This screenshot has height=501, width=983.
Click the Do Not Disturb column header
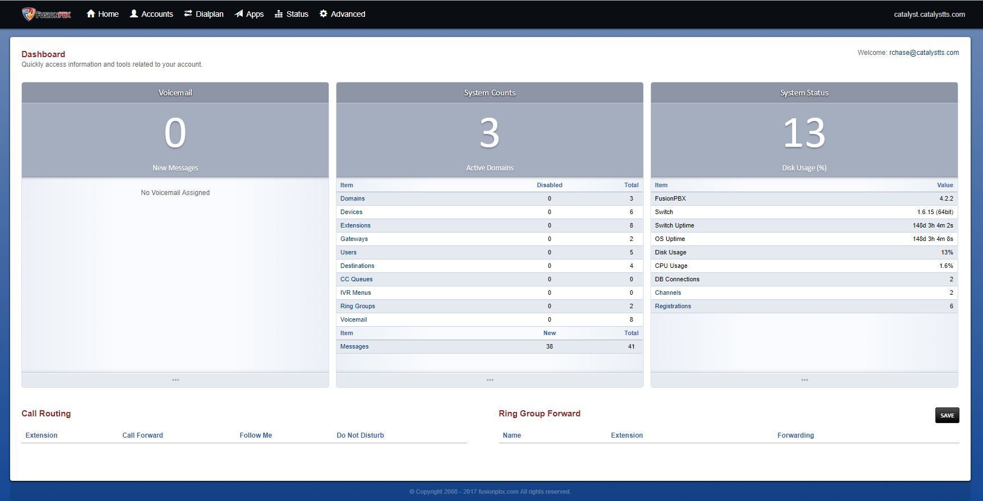(360, 435)
